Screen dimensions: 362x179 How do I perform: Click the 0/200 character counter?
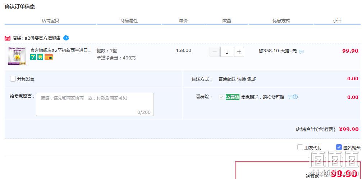[144, 112]
